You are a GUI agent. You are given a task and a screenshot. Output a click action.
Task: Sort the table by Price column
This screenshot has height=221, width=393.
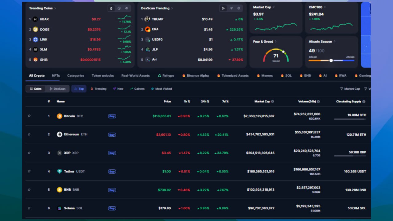click(x=167, y=101)
